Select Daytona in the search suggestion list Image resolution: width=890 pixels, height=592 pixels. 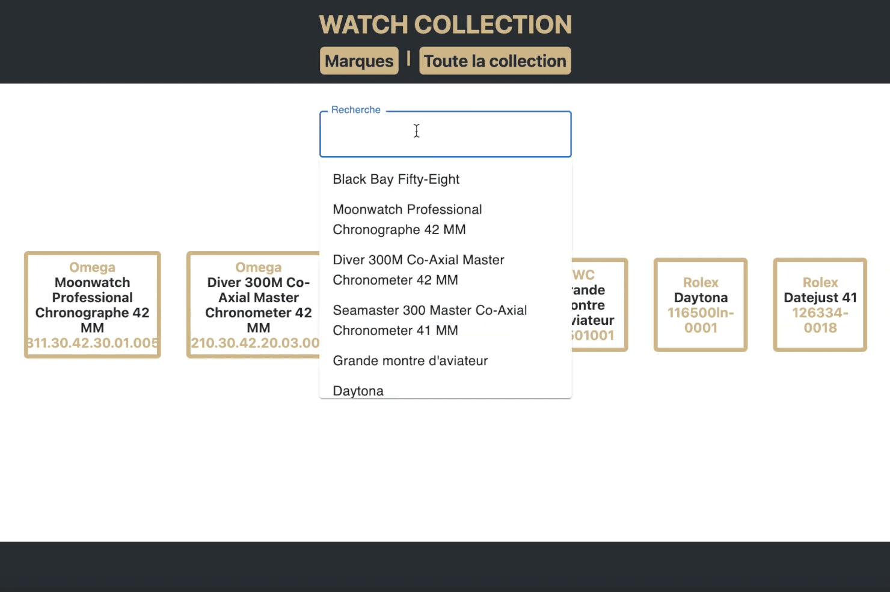[x=358, y=390]
